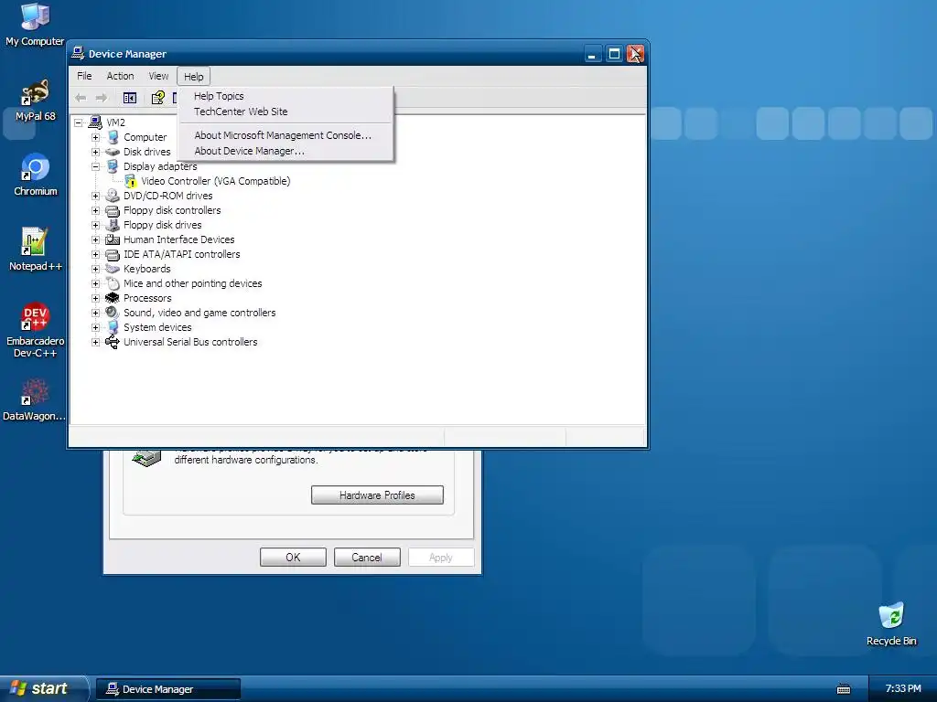
Task: Click the Processors chip icon
Action: coord(113,298)
